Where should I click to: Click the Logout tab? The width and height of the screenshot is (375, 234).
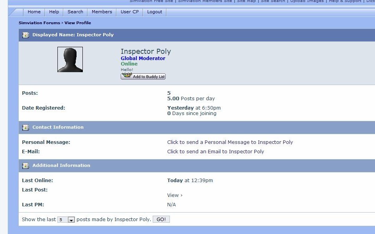(154, 12)
